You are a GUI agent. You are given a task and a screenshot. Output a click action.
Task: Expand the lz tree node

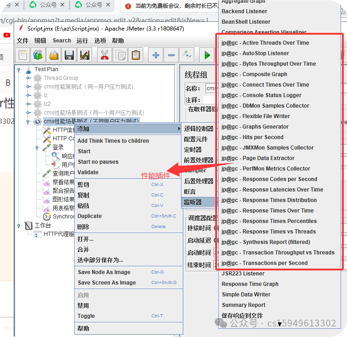[x=28, y=95]
